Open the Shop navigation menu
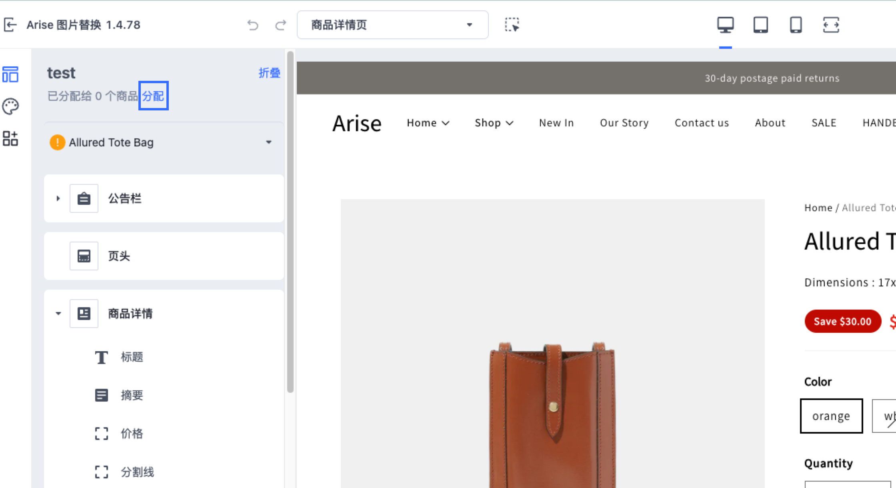The width and height of the screenshot is (896, 488). (x=494, y=123)
